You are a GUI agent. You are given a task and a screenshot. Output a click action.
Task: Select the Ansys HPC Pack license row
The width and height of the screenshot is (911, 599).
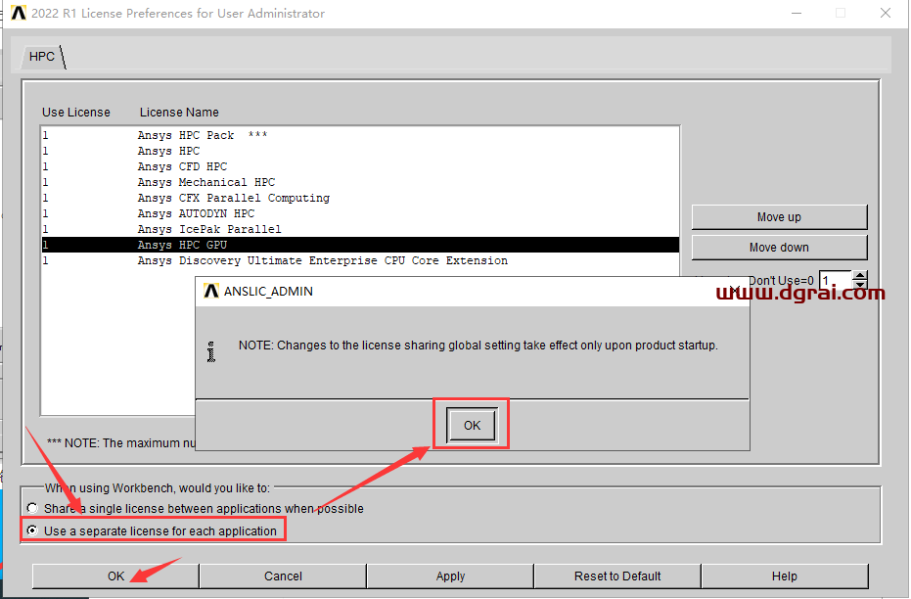coord(360,135)
